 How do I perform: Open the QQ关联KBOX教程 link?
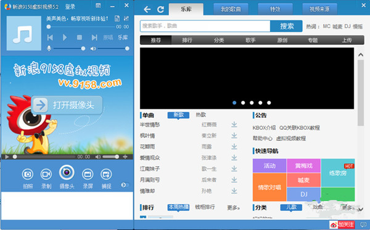(300, 128)
